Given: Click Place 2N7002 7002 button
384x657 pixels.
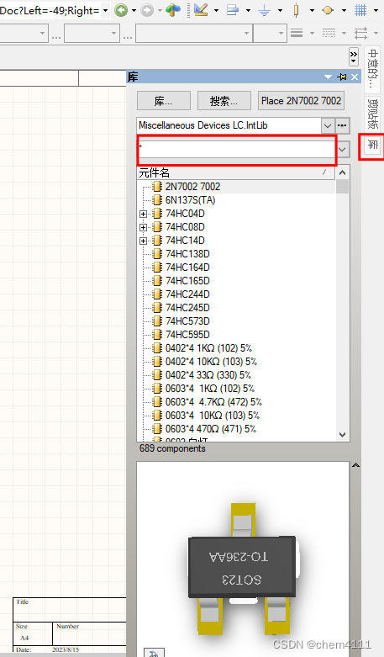Looking at the screenshot, I should tap(301, 101).
